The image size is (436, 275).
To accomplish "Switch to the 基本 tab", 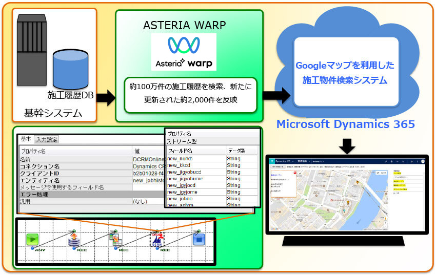I will pyautogui.click(x=26, y=139).
